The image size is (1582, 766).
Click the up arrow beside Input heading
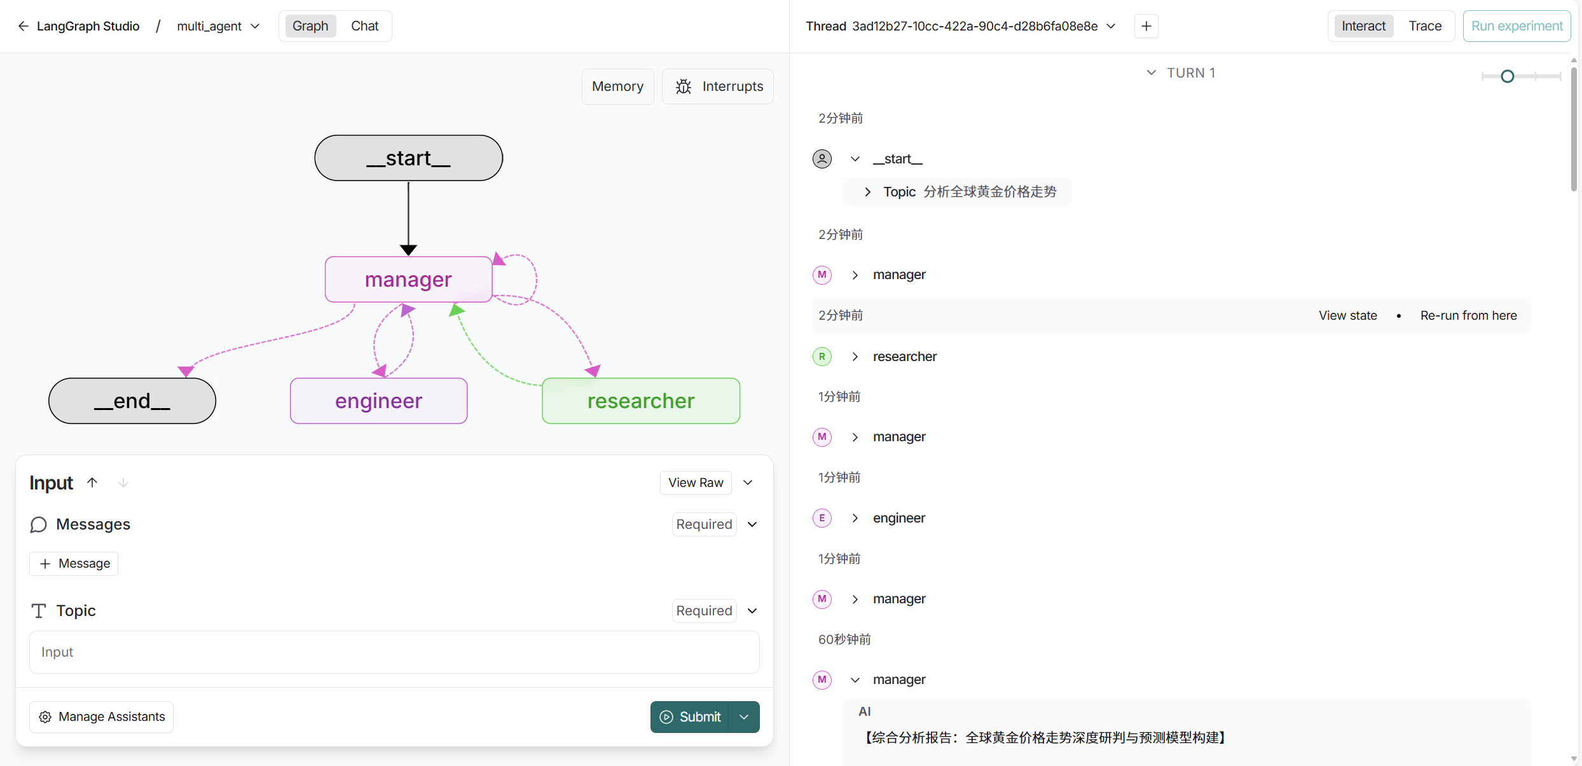(92, 482)
